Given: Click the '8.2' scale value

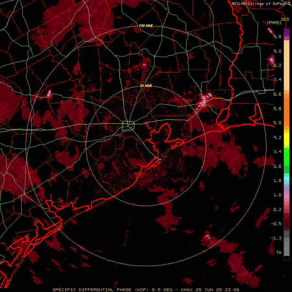Looking at the screenshot, I should tap(277, 65).
